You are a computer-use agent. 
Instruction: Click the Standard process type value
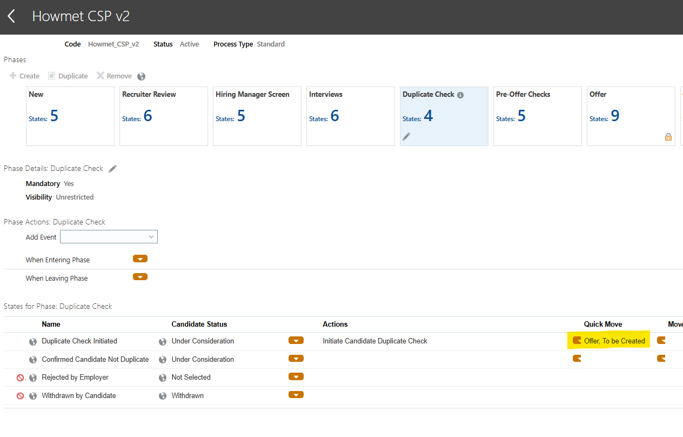click(x=271, y=44)
